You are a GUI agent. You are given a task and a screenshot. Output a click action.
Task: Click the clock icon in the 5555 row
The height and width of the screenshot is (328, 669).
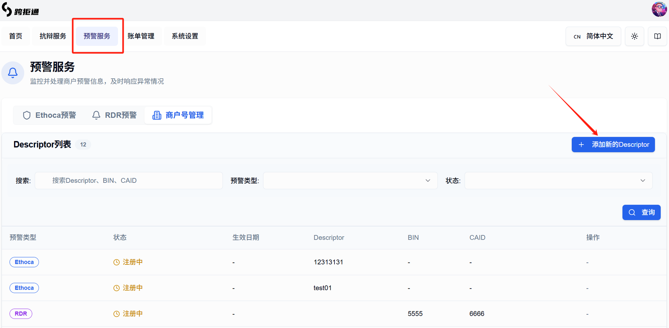pos(116,314)
